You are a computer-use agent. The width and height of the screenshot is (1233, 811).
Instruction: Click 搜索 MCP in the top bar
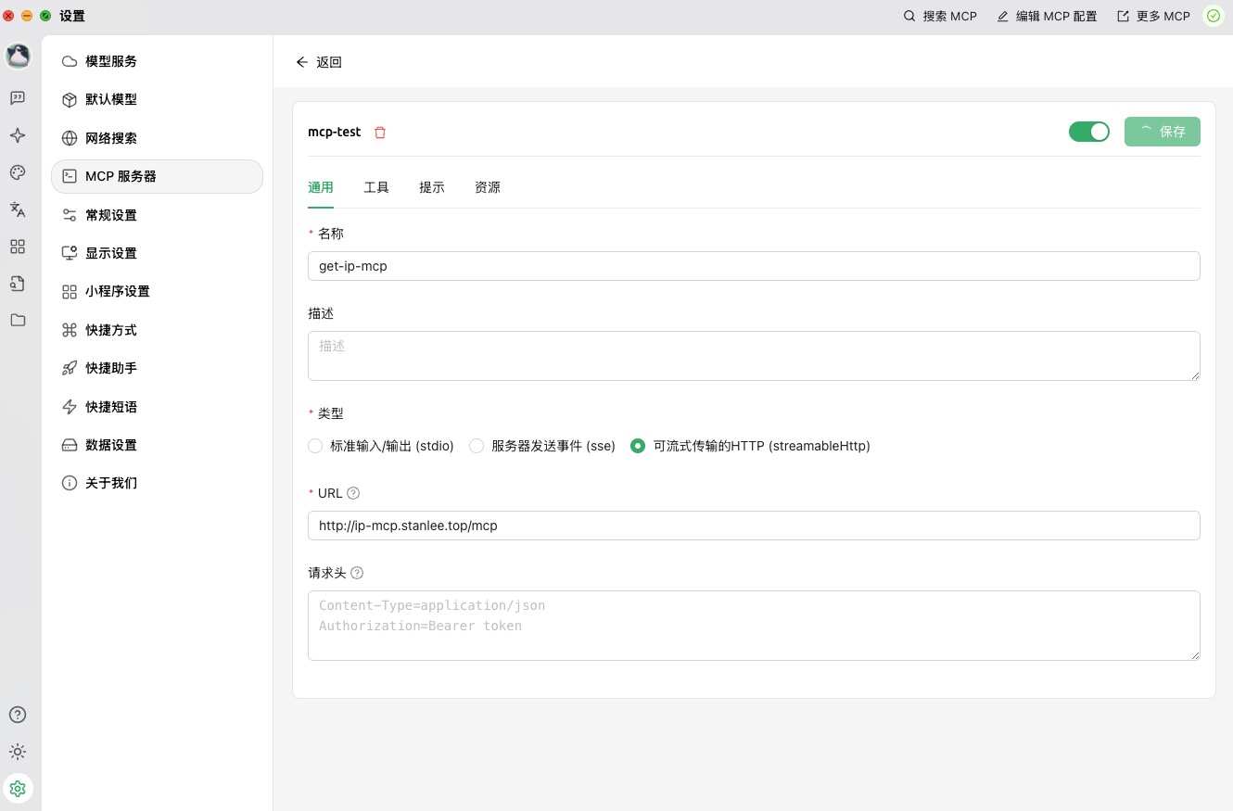click(x=940, y=16)
